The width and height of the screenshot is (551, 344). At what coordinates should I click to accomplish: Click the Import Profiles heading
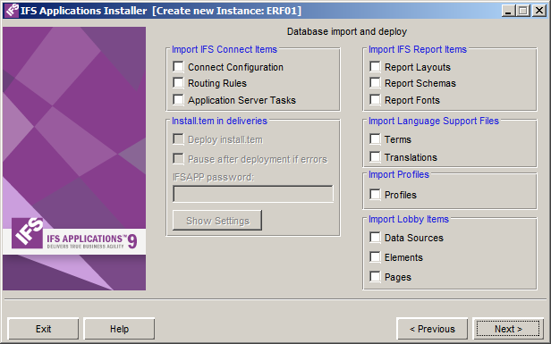point(399,174)
